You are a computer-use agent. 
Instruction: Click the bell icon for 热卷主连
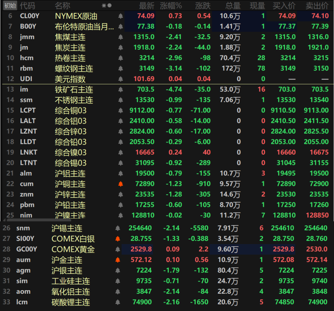pos(121,58)
